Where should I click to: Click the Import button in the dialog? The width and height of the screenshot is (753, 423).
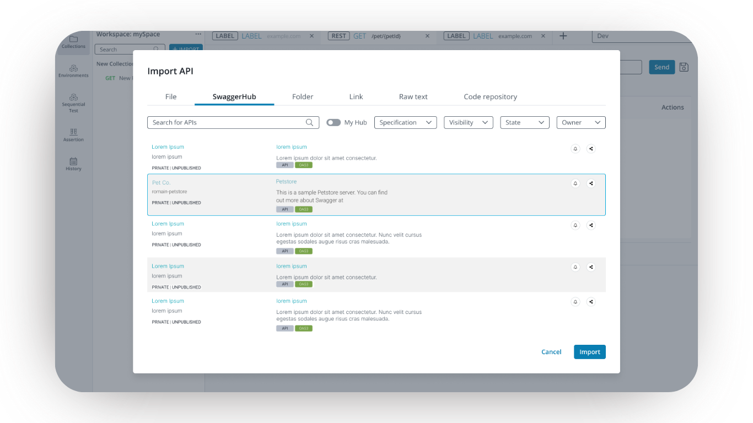coord(590,352)
